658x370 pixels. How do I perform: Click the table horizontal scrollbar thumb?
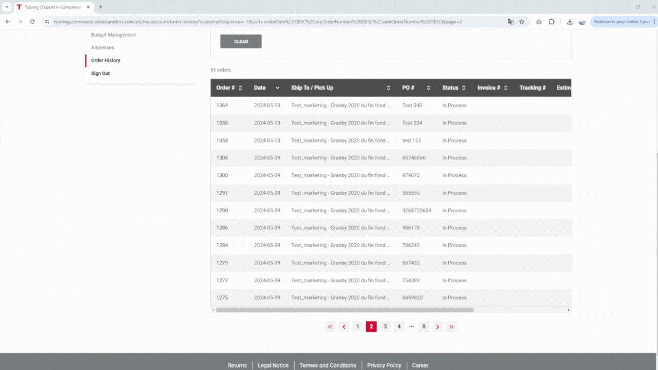[x=344, y=310]
